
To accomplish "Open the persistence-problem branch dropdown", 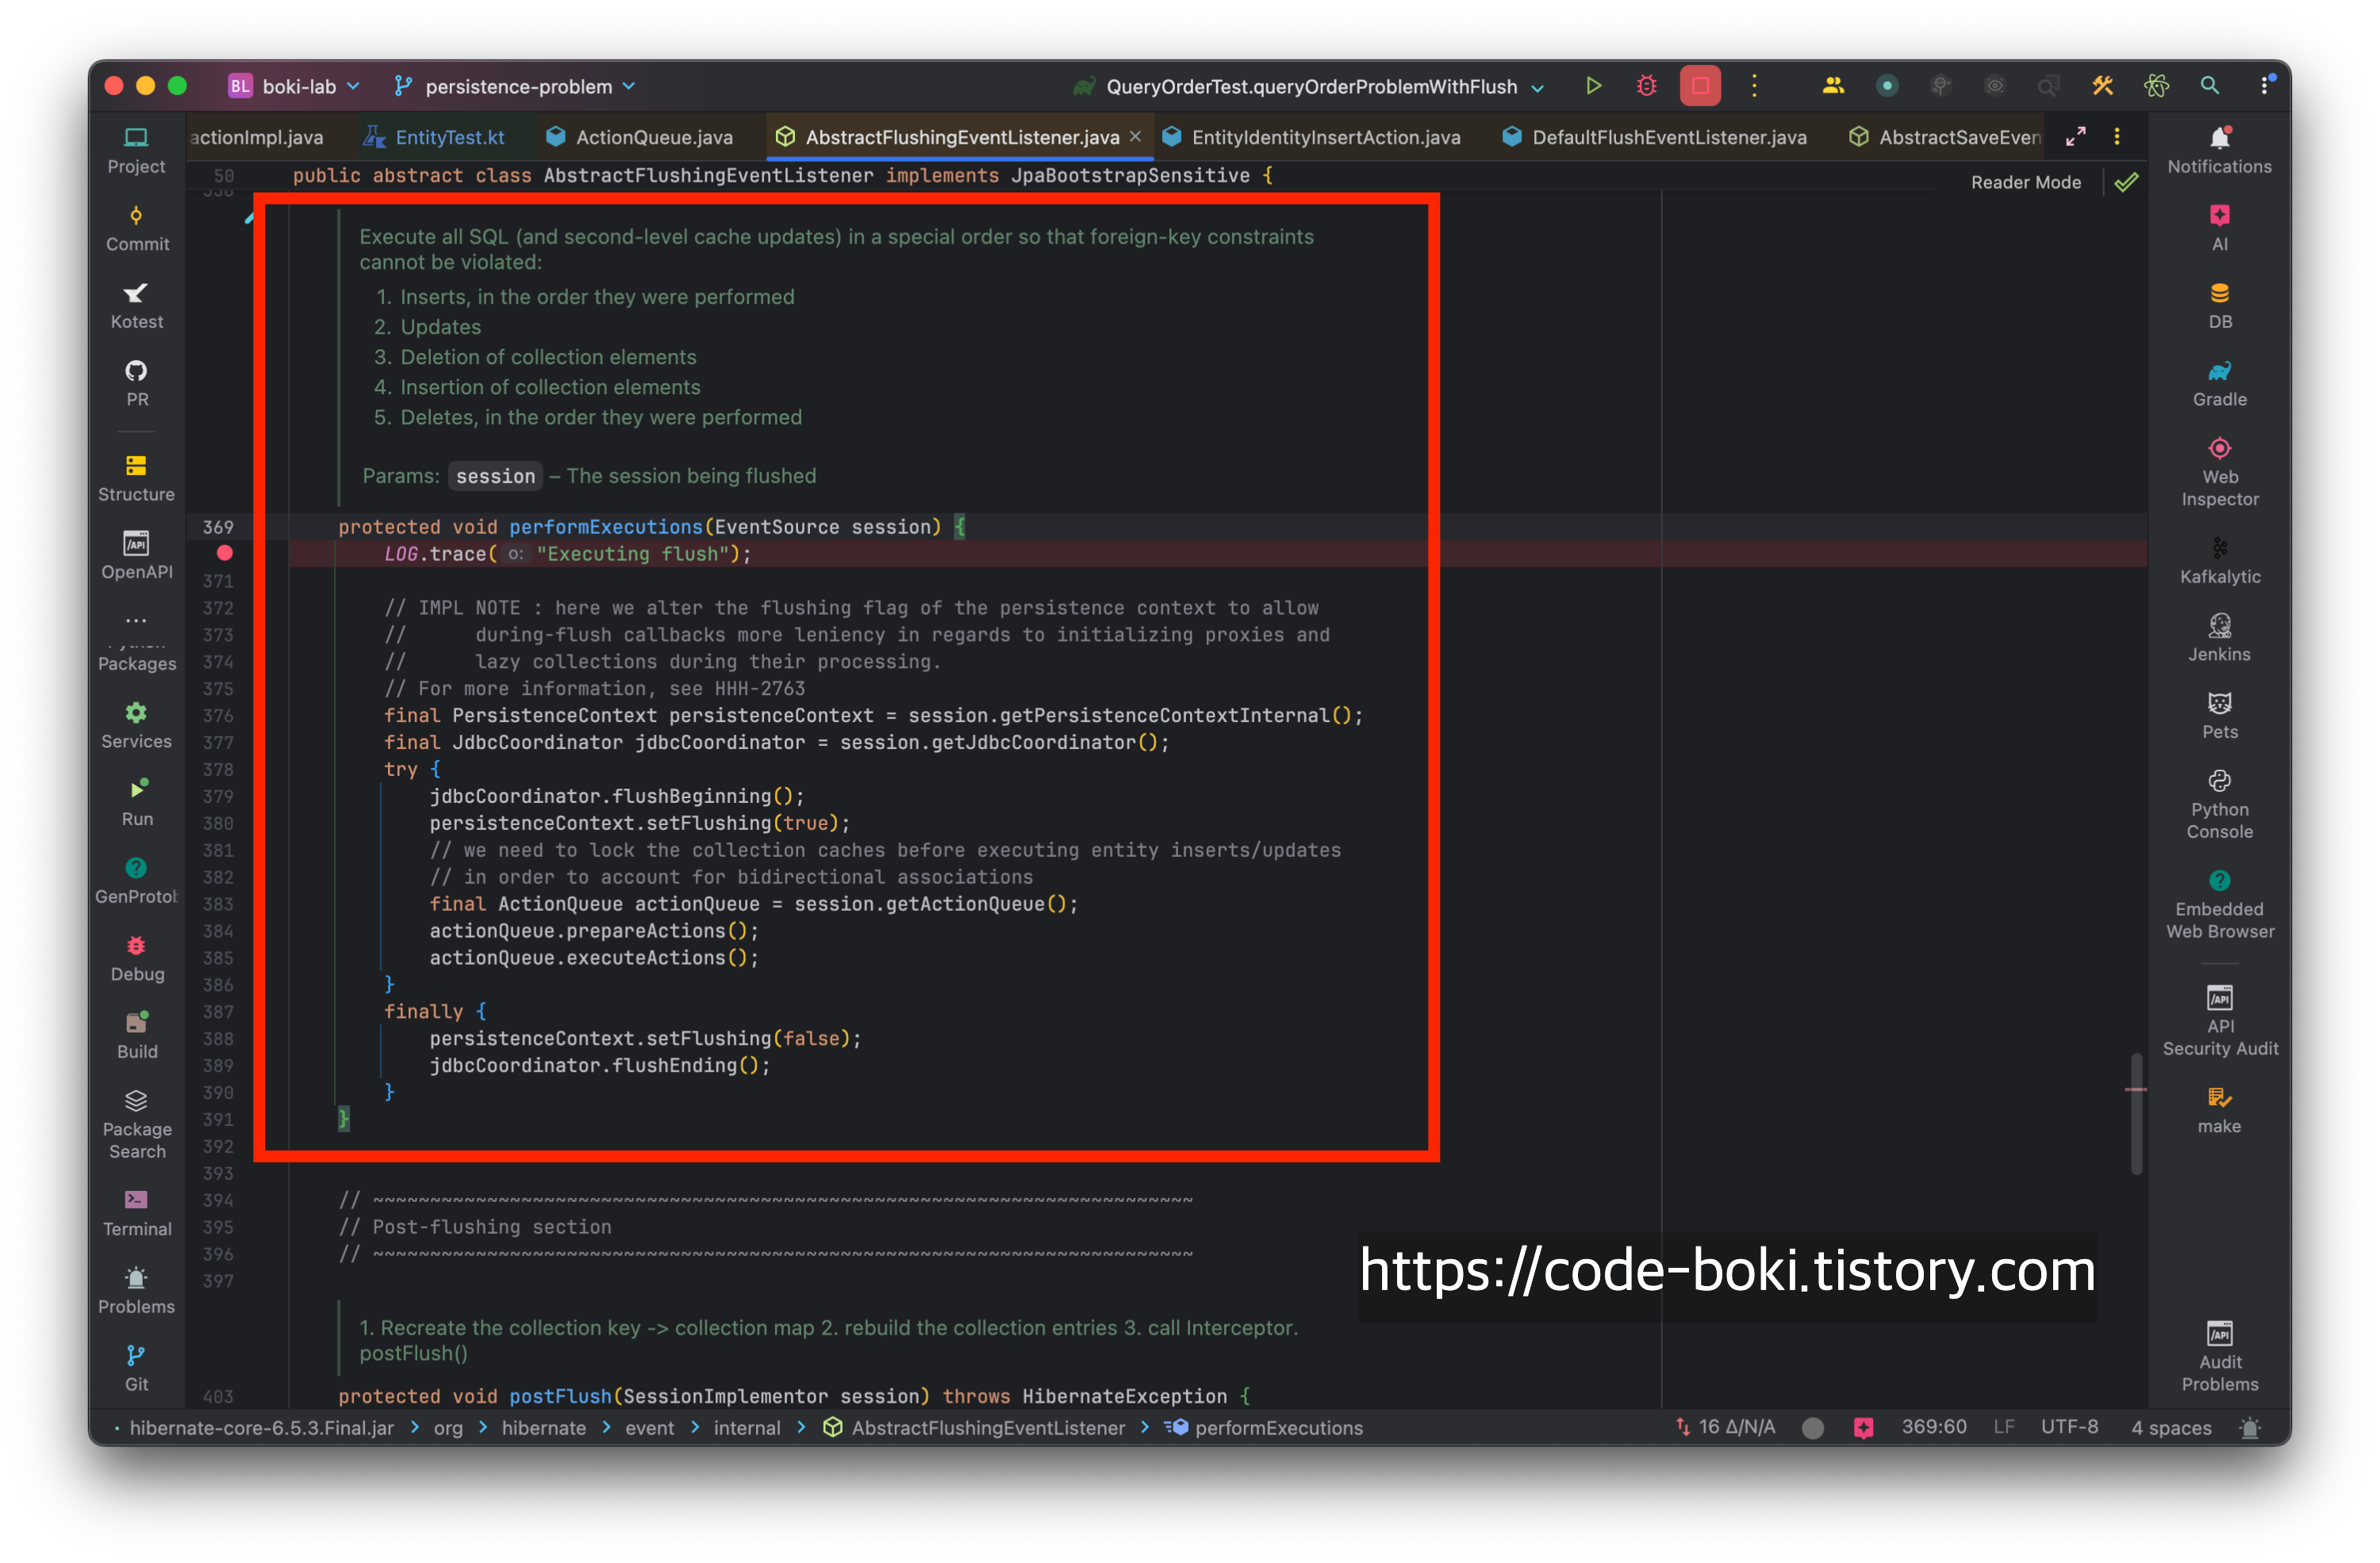I will pyautogui.click(x=517, y=87).
